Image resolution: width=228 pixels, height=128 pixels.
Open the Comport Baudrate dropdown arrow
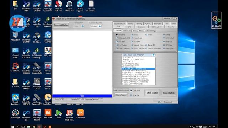click(100, 26)
